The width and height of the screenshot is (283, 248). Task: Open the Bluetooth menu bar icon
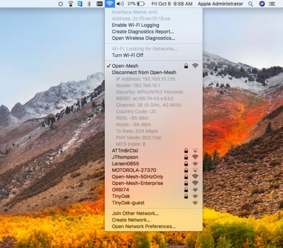89,4
